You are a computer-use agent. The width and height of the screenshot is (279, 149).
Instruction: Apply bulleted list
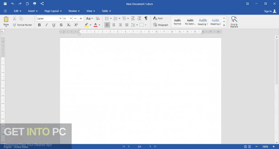[x=107, y=18]
